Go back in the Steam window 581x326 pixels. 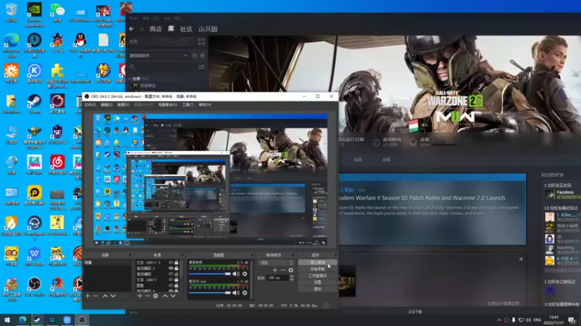[131, 29]
